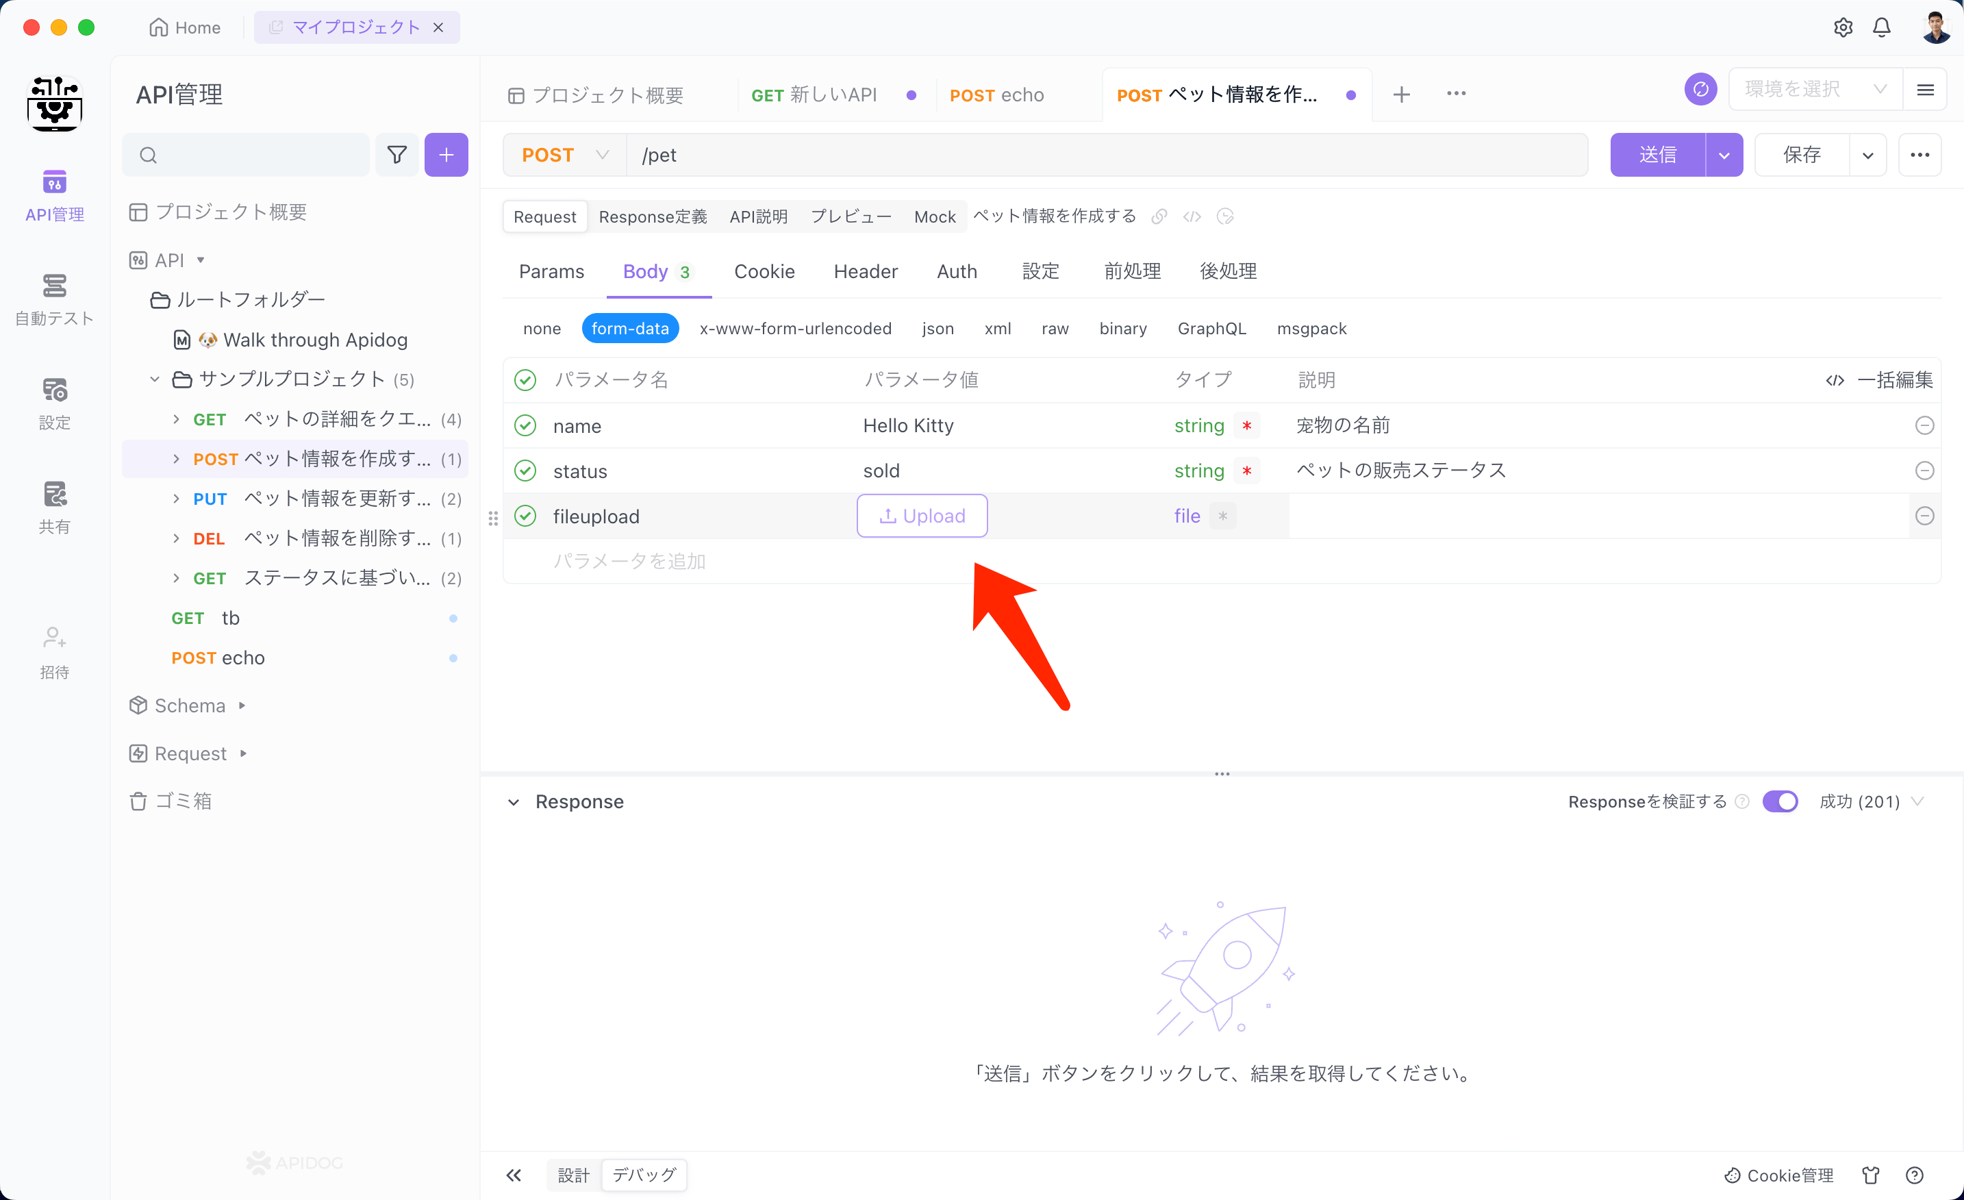Open the 自動テスト sidebar section

pos(54,300)
